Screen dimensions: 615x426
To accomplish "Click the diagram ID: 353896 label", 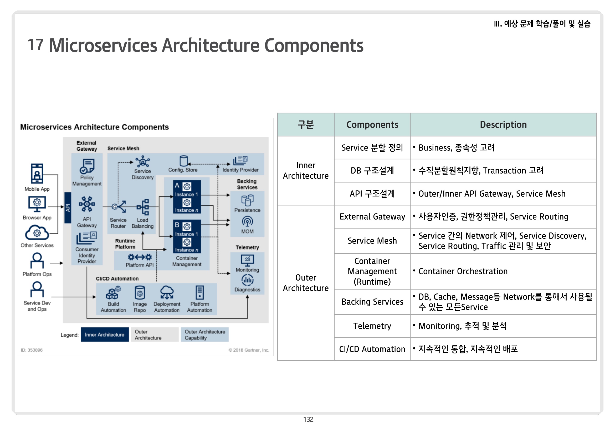I will tap(32, 350).
